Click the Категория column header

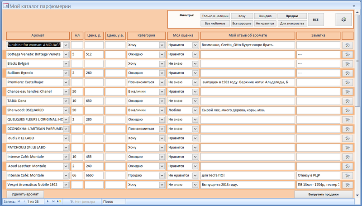tap(146, 36)
